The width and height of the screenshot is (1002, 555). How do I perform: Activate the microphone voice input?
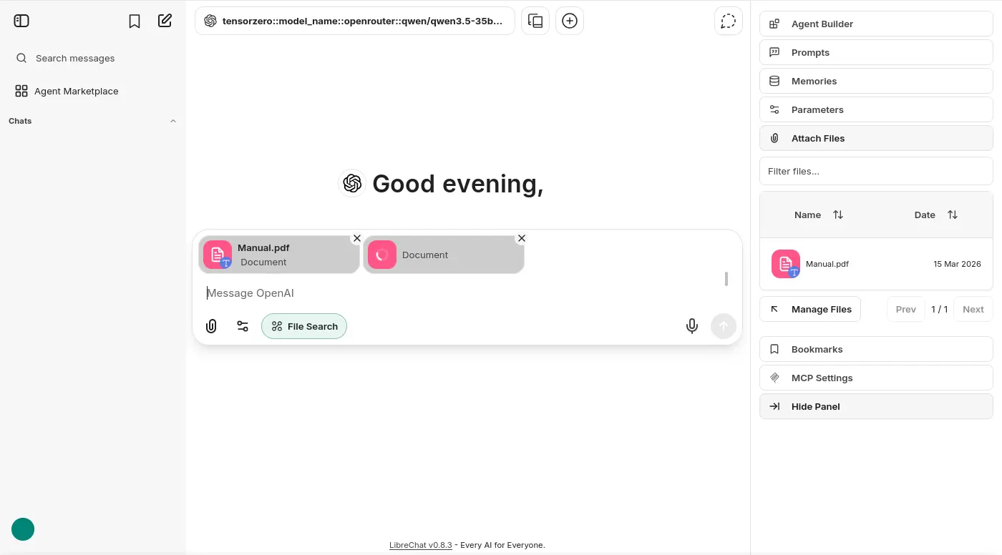click(691, 326)
